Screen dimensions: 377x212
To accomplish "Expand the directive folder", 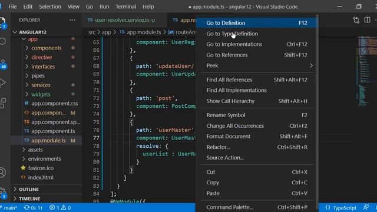I will click(x=47, y=58).
